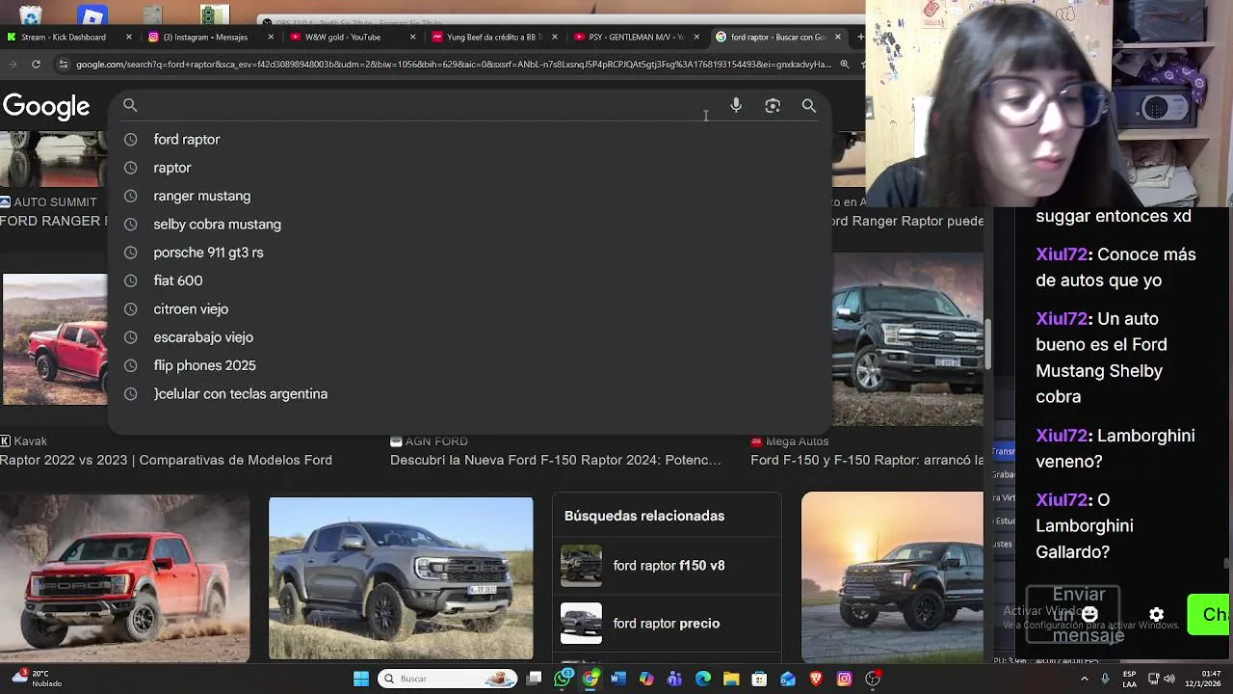Open WhatsApp from the taskbar
The image size is (1233, 694).
click(x=563, y=679)
